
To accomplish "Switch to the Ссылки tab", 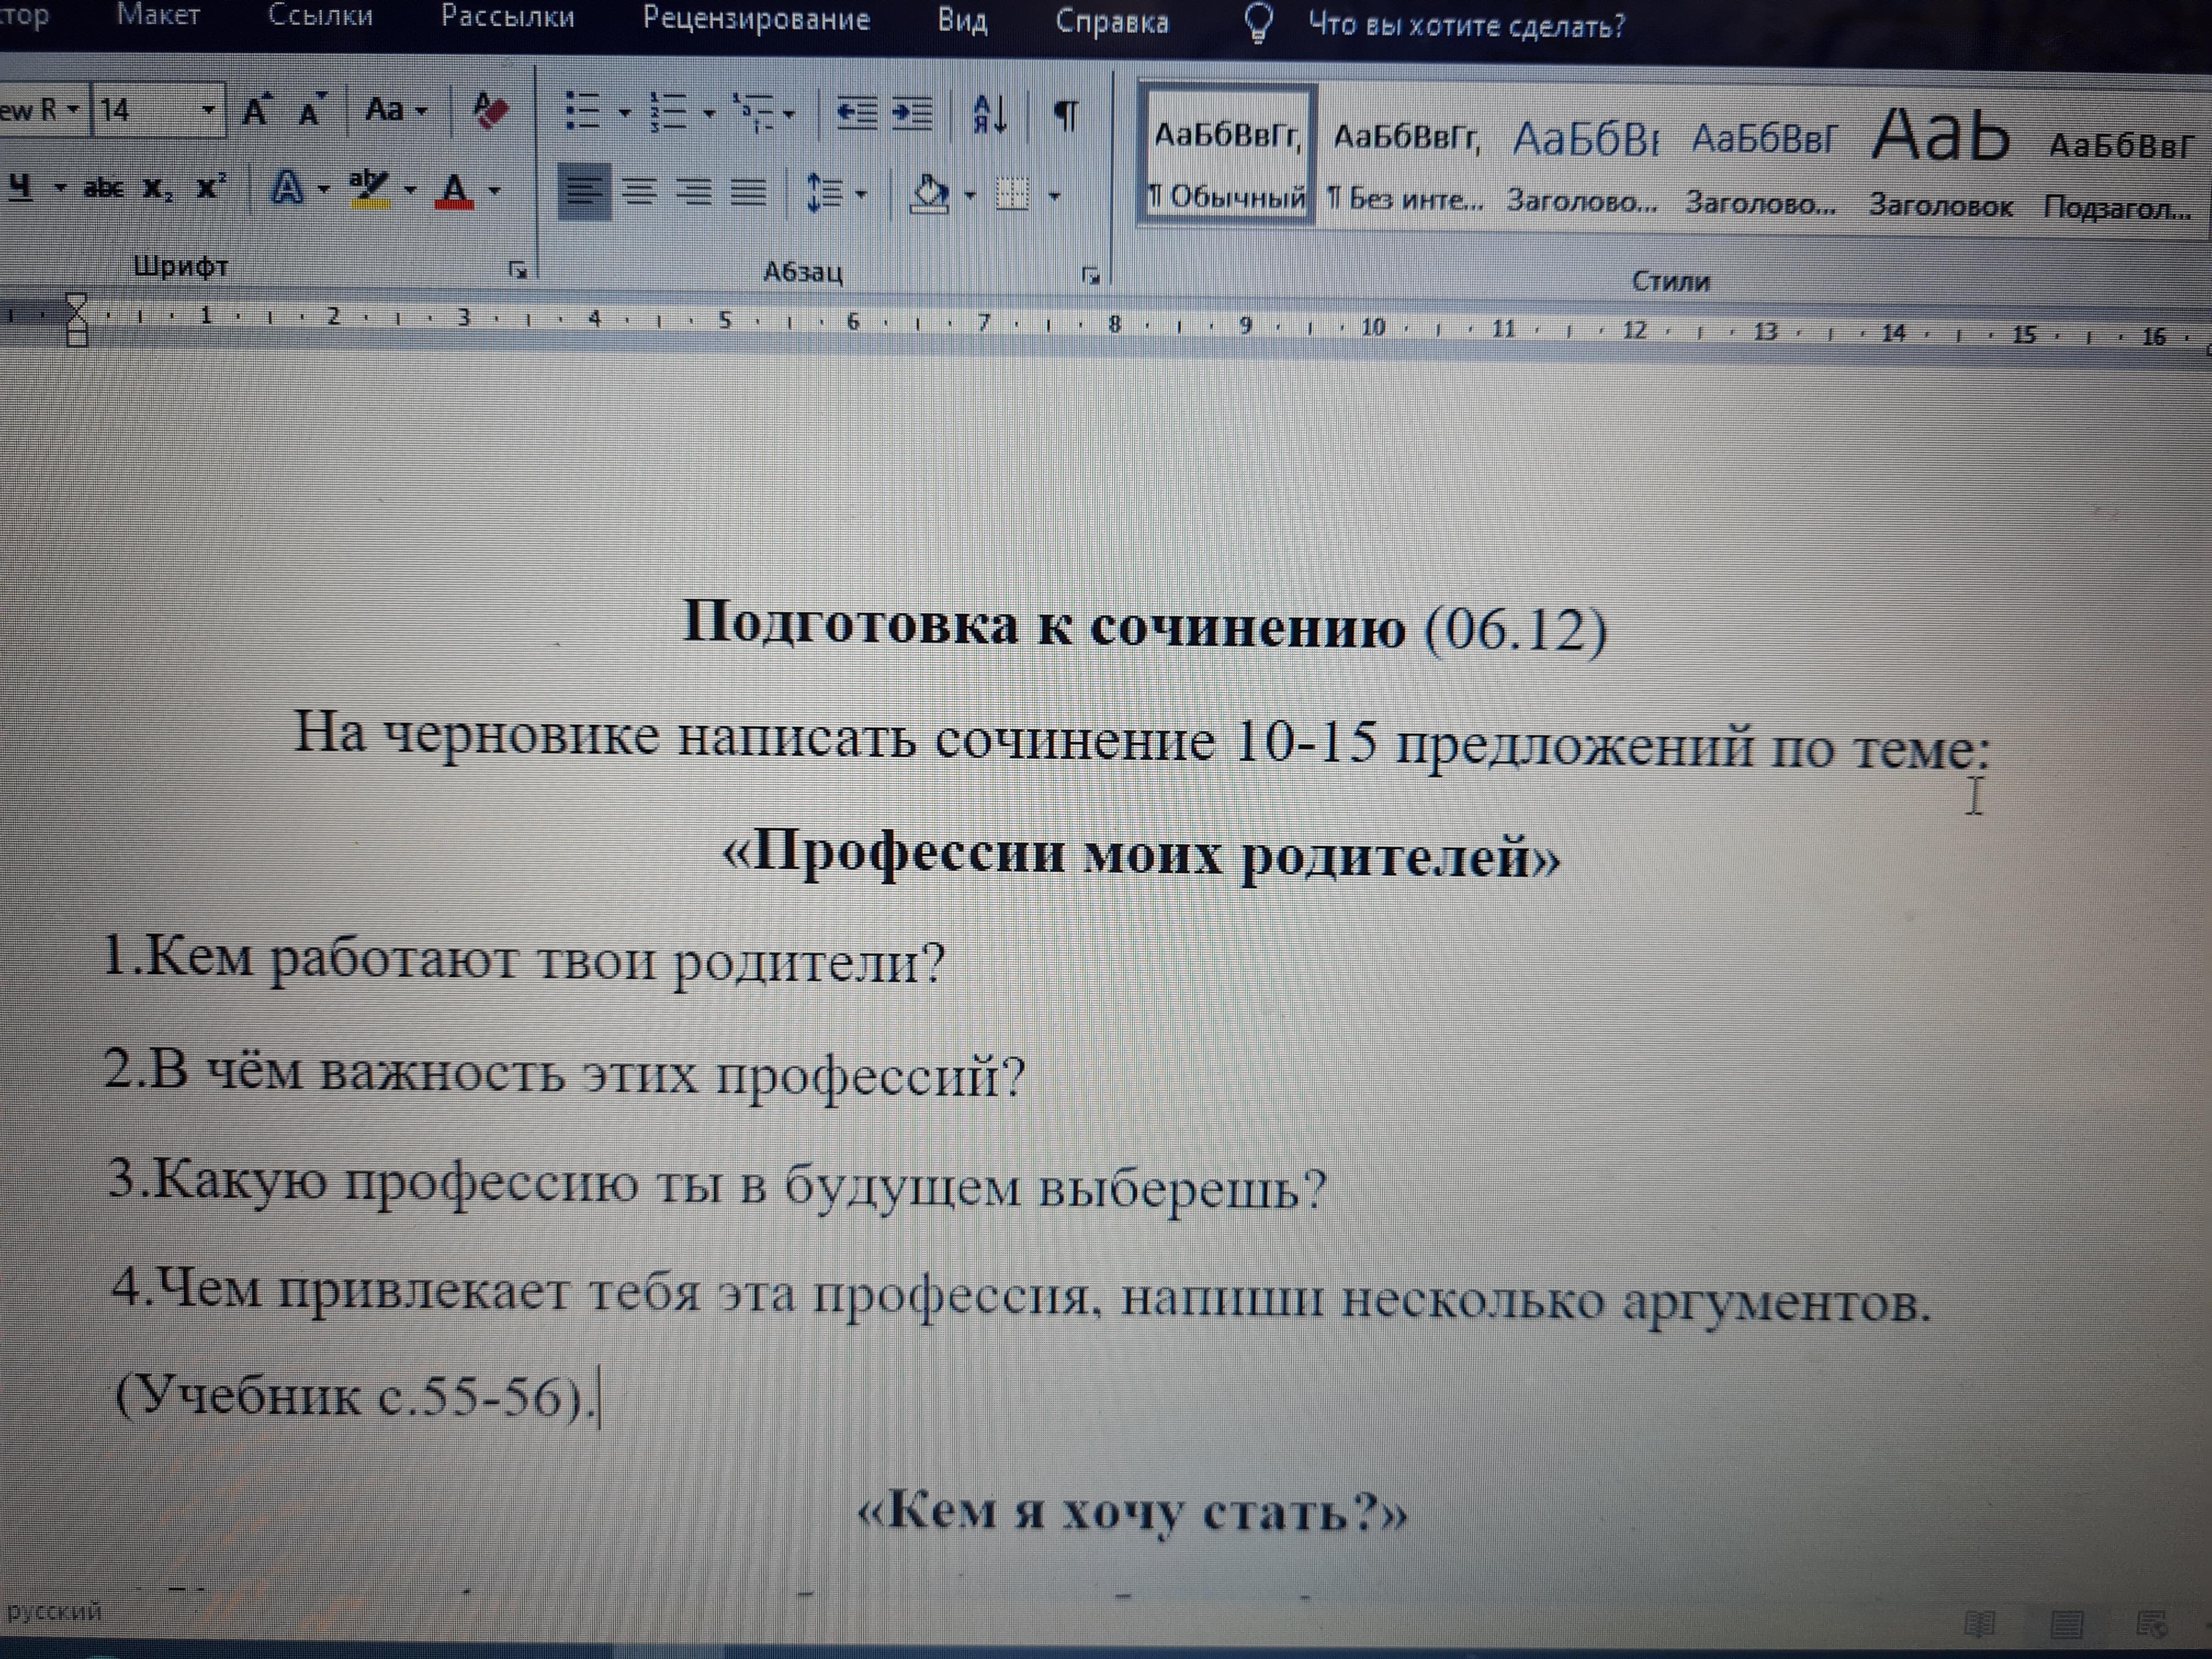I will [320, 17].
